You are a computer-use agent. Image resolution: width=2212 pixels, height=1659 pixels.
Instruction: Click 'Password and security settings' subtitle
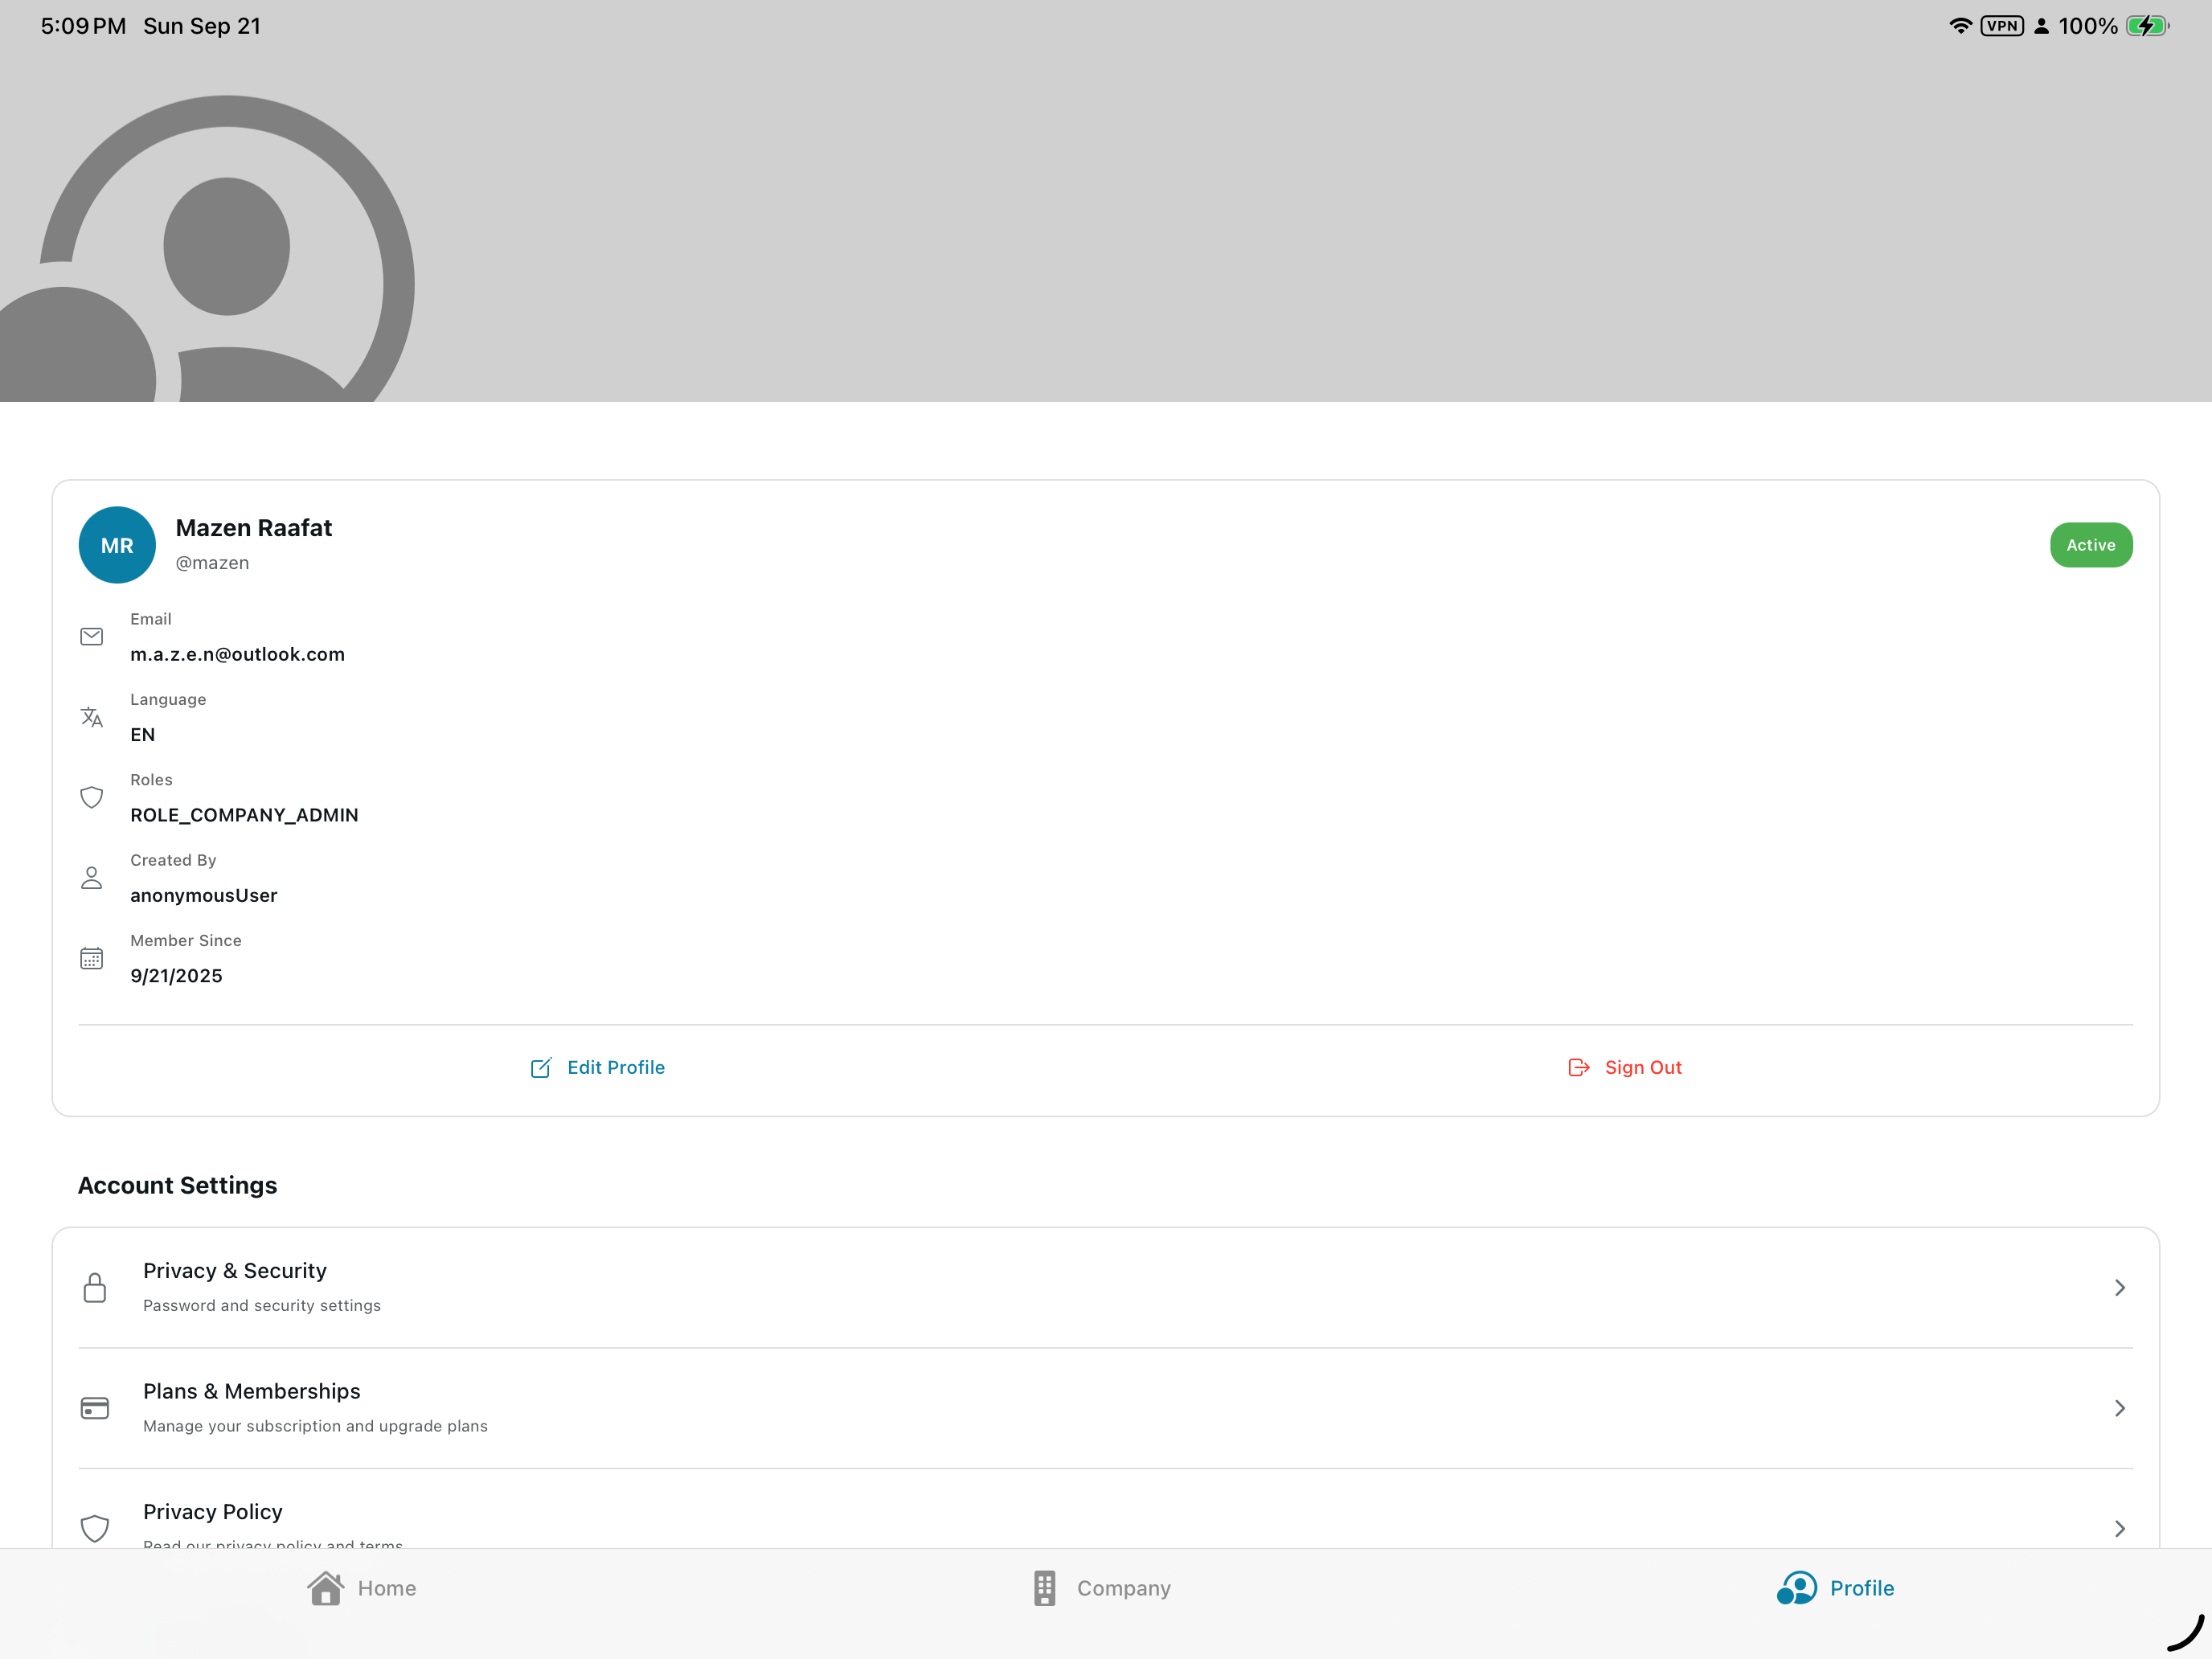262,1305
